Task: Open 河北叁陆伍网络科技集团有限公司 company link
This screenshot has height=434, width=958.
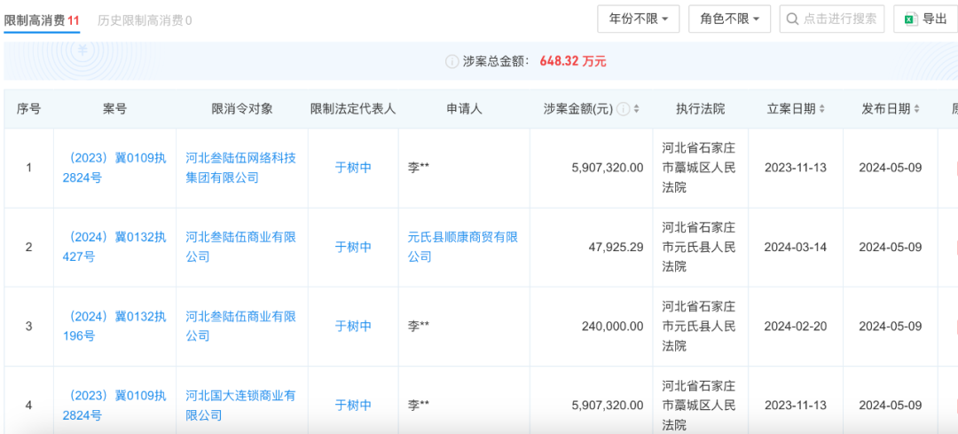Action: pyautogui.click(x=240, y=168)
